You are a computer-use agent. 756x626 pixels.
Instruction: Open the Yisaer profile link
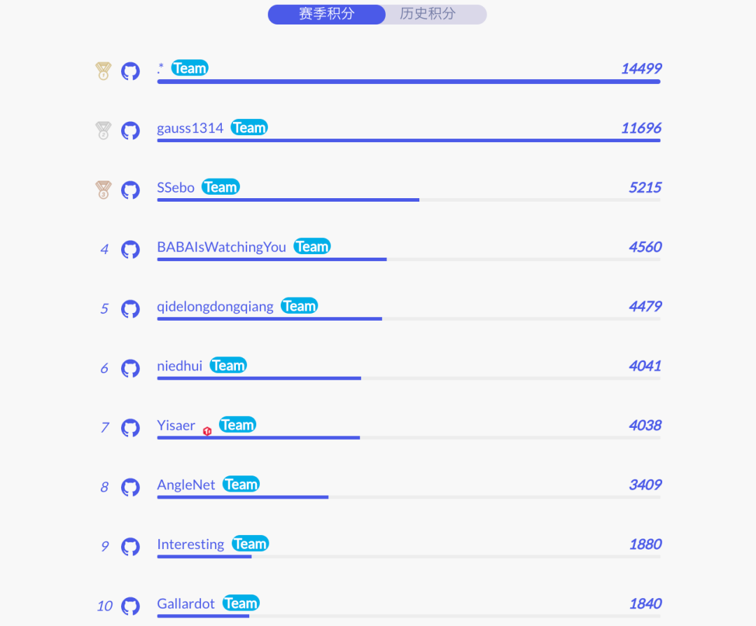(176, 426)
